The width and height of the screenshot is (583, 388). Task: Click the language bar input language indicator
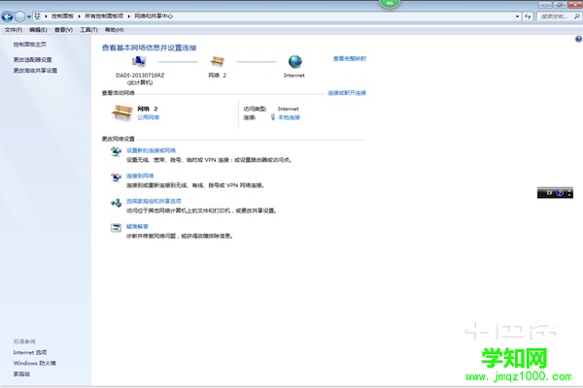click(549, 193)
